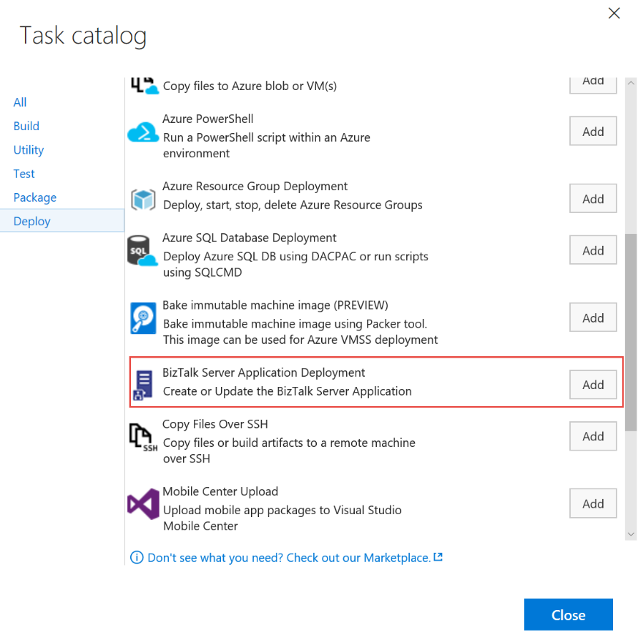This screenshot has height=640, width=638.
Task: Add the Azure PowerShell task
Action: coord(593,131)
